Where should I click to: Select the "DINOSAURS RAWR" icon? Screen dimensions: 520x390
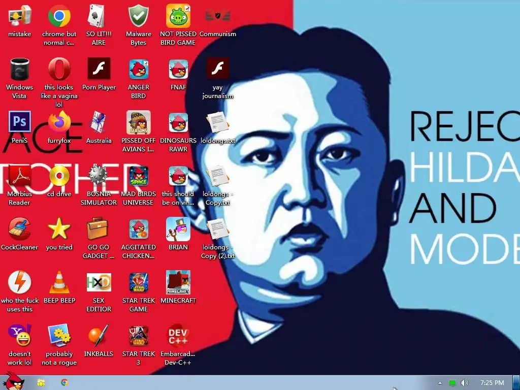pos(178,122)
